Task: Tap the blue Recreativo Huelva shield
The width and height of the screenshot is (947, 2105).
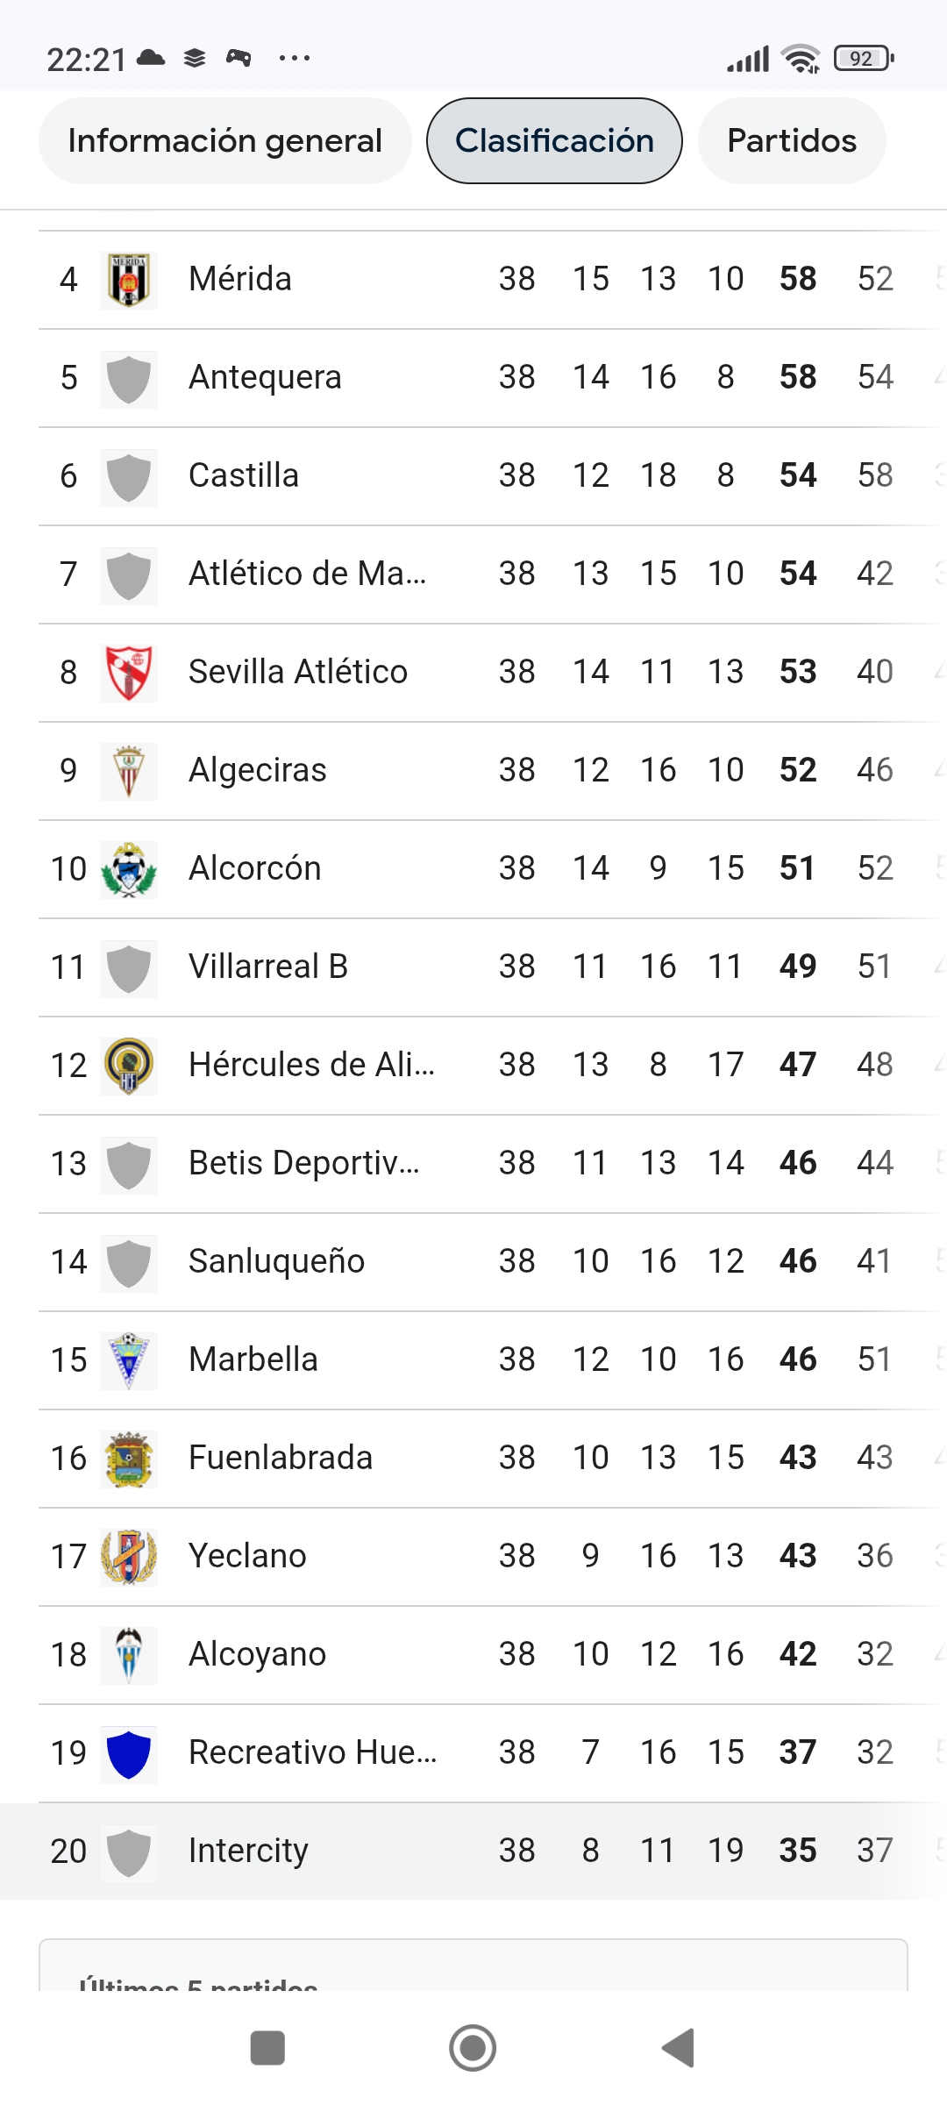Action: [129, 1753]
